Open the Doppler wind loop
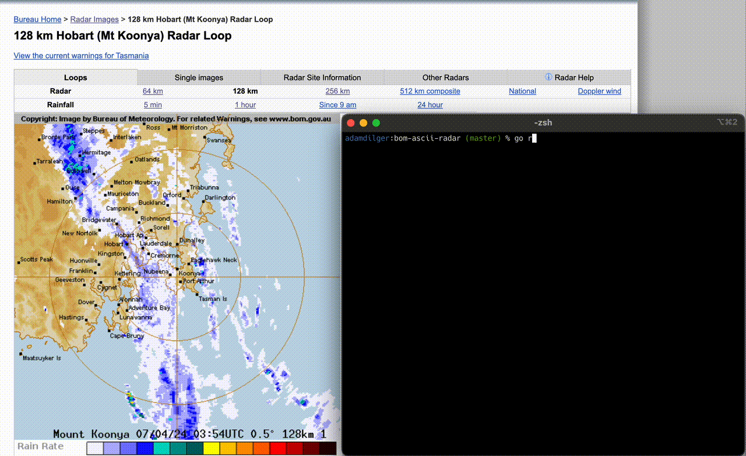 click(599, 91)
